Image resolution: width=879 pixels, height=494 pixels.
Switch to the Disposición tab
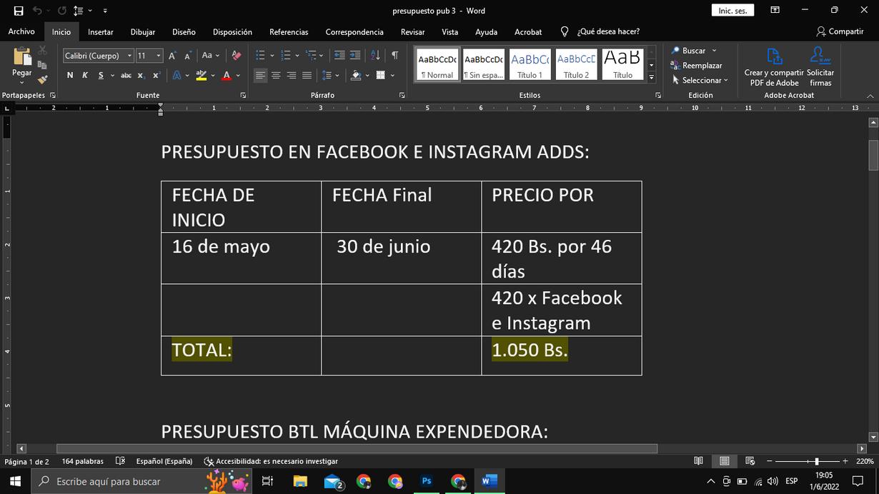tap(232, 31)
